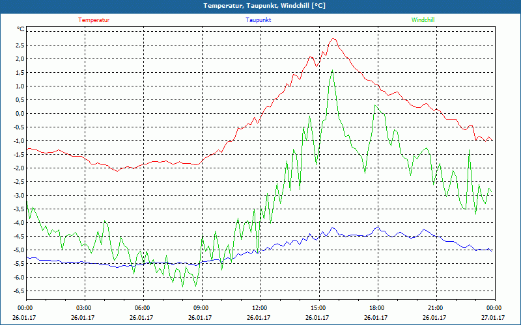Click the 0,0 value on y-axis
Image resolution: width=521 pixels, height=325 pixels.
click(x=18, y=113)
